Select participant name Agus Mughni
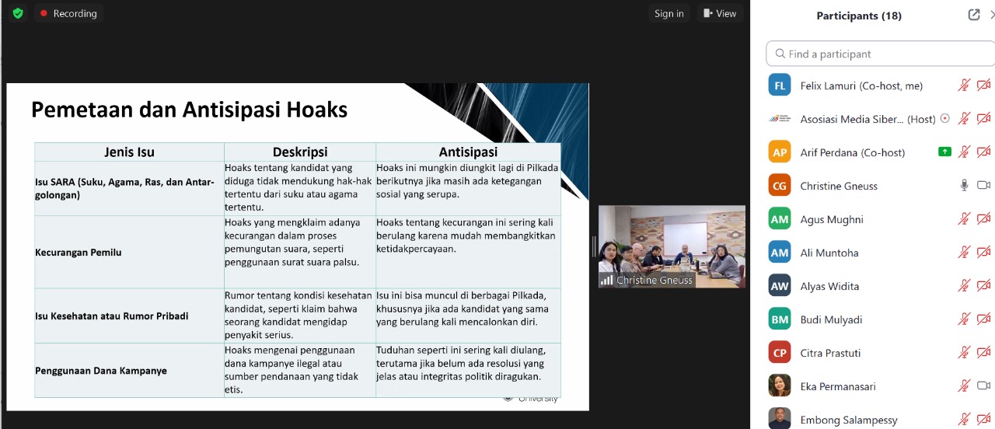The width and height of the screenshot is (995, 429). (832, 219)
